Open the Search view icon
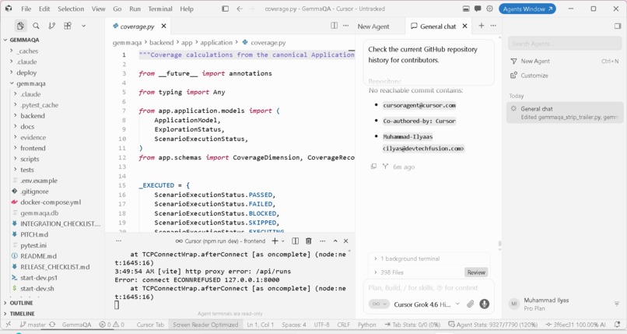The width and height of the screenshot is (627, 334). (36, 26)
